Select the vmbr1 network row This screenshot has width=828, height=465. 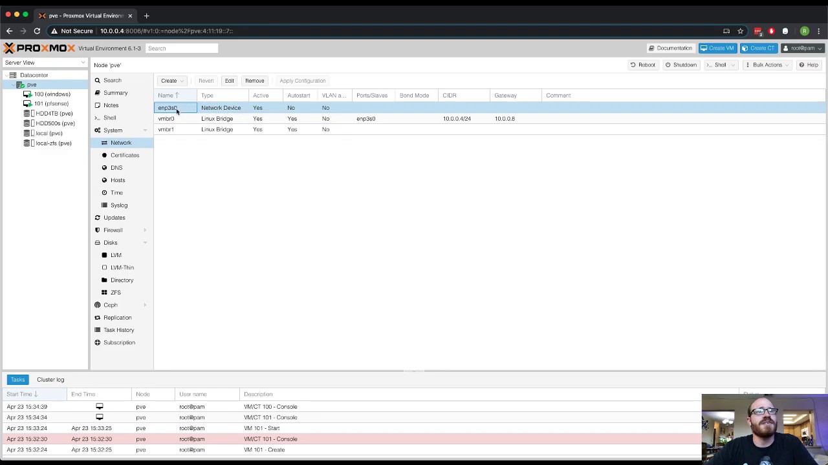490,130
